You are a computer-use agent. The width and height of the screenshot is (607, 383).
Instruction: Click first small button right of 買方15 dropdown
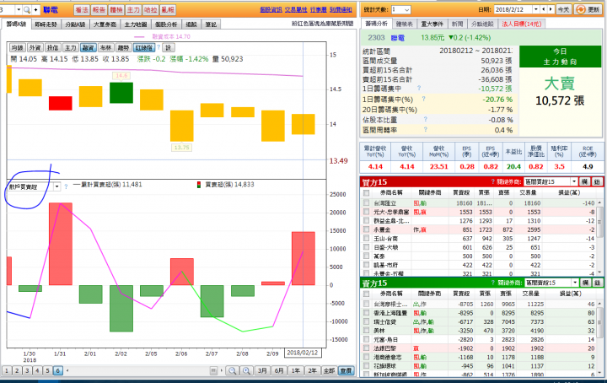[x=584, y=181]
